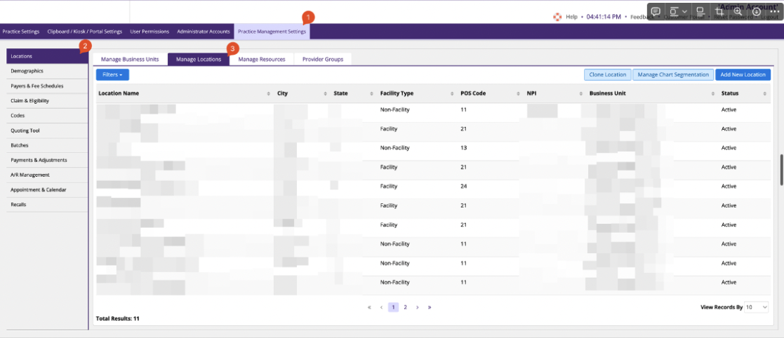Switch to Manage Business Units tab
The image size is (784, 338).
click(x=130, y=60)
